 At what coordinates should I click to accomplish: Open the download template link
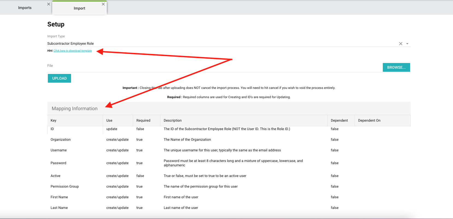[73, 51]
